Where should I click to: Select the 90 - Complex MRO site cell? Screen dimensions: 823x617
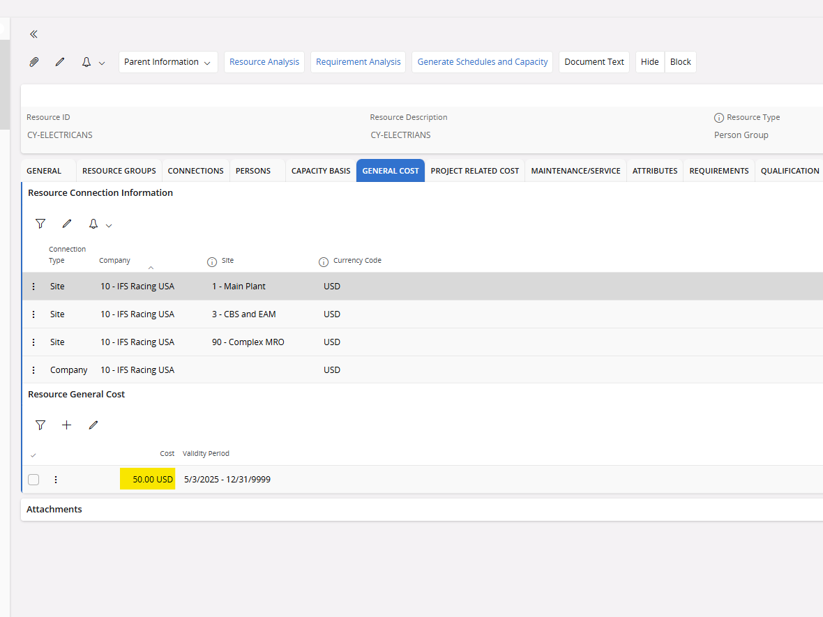(248, 342)
